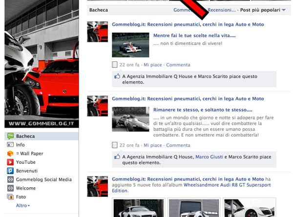Open the Bacheca sidebar tab
293x217 pixels.
42,136
